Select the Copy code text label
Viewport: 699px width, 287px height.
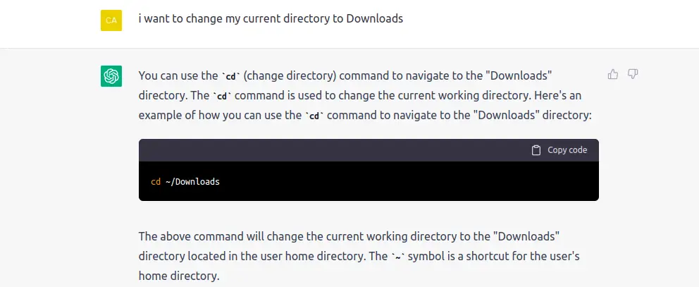tap(567, 150)
